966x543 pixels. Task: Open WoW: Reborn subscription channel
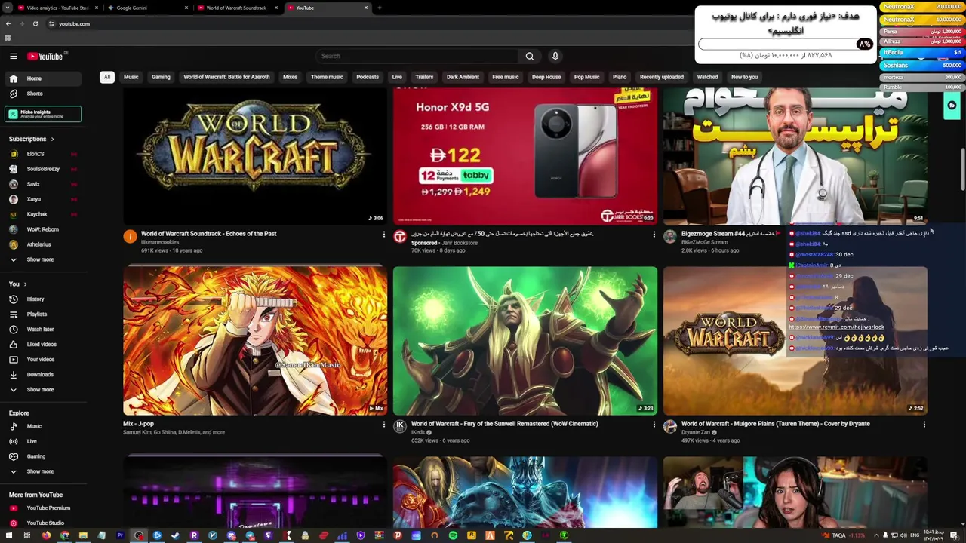click(x=44, y=229)
